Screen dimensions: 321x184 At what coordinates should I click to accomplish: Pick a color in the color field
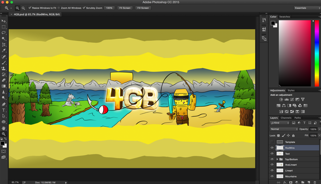[295, 53]
